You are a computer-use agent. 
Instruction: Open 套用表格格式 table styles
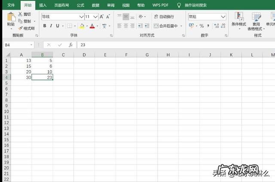click(x=256, y=21)
